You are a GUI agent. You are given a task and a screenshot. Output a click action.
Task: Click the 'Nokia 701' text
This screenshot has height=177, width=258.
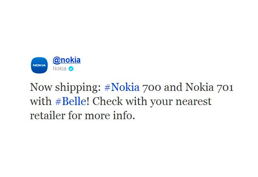coord(210,87)
